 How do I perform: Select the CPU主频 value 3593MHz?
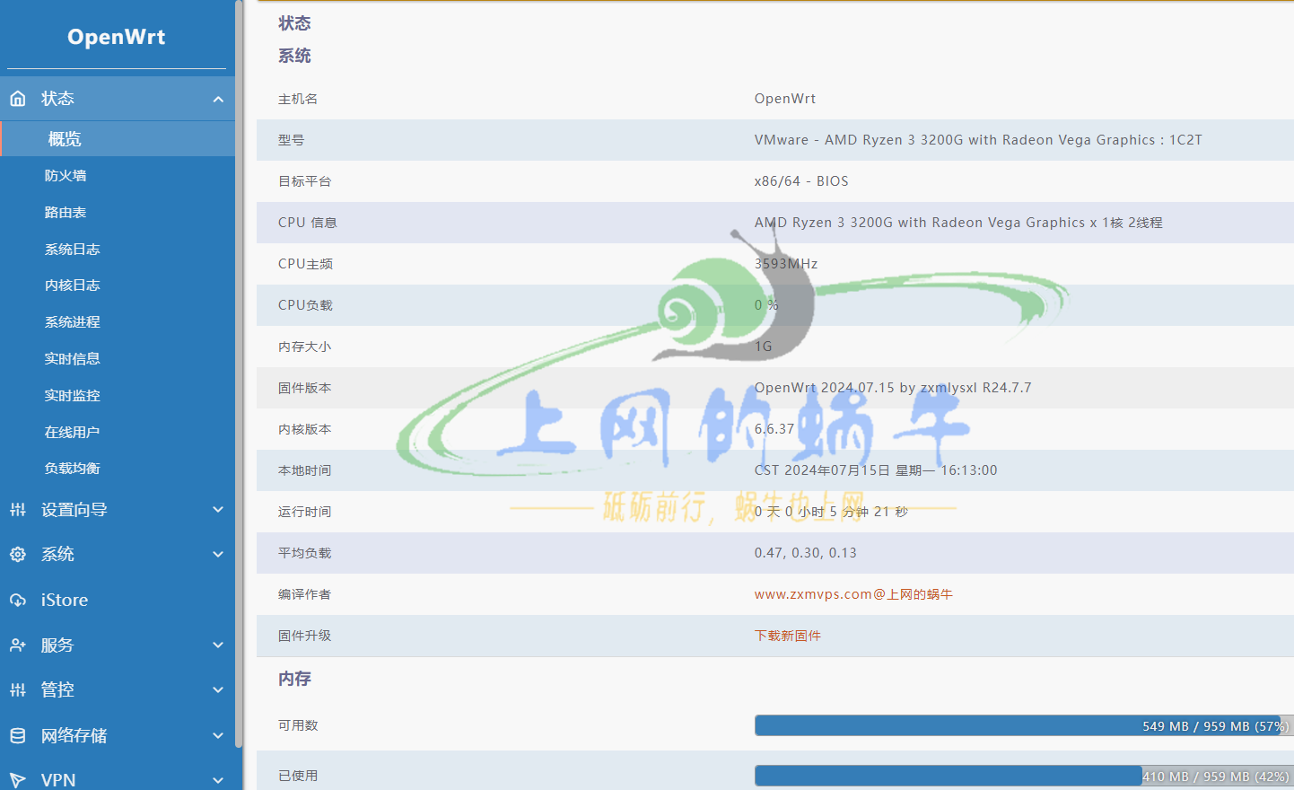786,264
